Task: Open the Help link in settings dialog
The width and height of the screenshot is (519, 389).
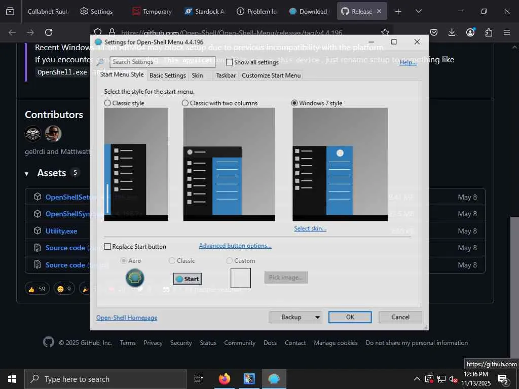Action: pos(408,62)
